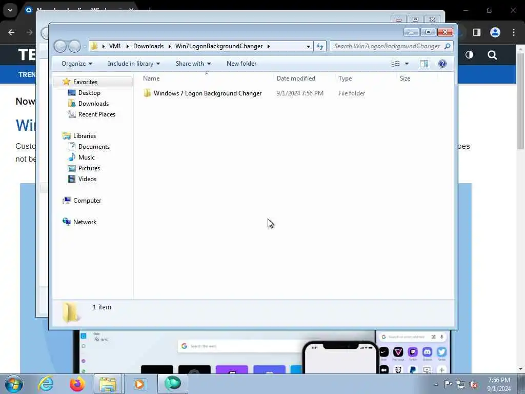Click the refresh button beside address bar
This screenshot has height=394, width=525.
(320, 46)
